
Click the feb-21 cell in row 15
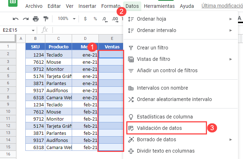click(x=85, y=147)
